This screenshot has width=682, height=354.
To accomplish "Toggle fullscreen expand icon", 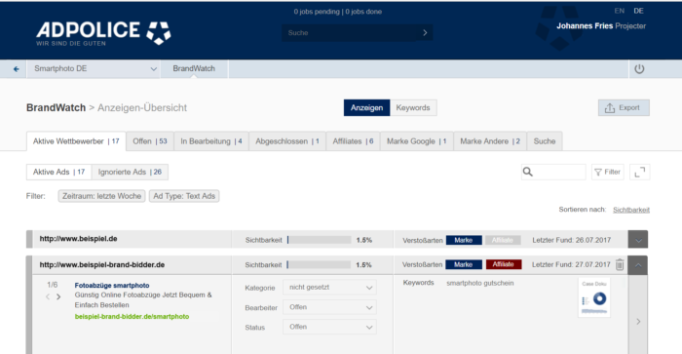I will tap(639, 172).
